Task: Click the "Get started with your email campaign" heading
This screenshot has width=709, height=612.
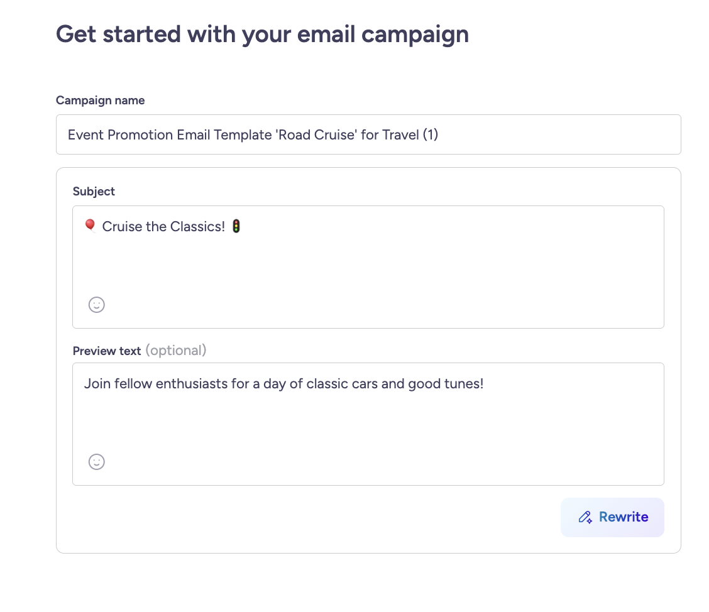Action: [x=262, y=34]
